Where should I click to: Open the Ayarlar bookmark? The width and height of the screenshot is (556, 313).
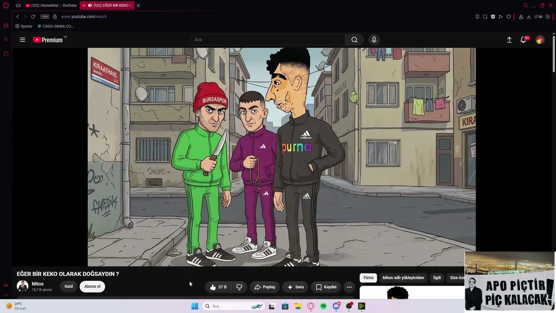tap(24, 26)
